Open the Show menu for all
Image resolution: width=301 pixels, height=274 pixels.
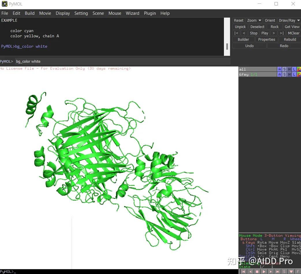pyautogui.click(x=285, y=69)
